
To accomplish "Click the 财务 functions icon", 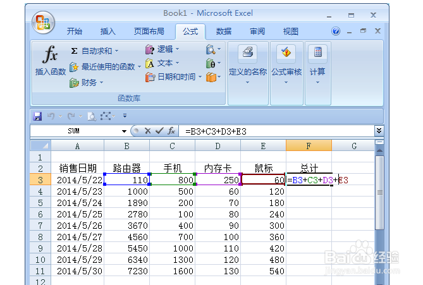I will [x=74, y=83].
